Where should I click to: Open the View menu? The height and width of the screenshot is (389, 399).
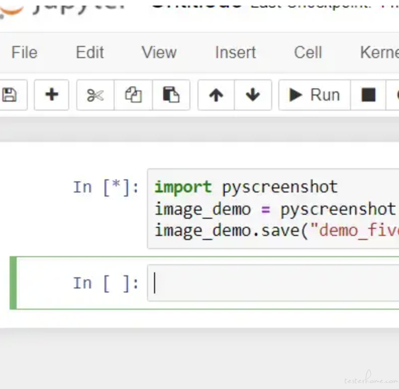coord(159,53)
